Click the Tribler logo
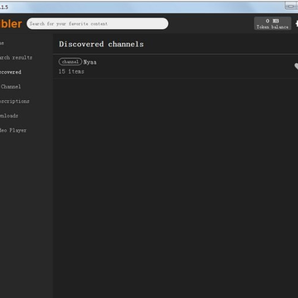 point(11,24)
